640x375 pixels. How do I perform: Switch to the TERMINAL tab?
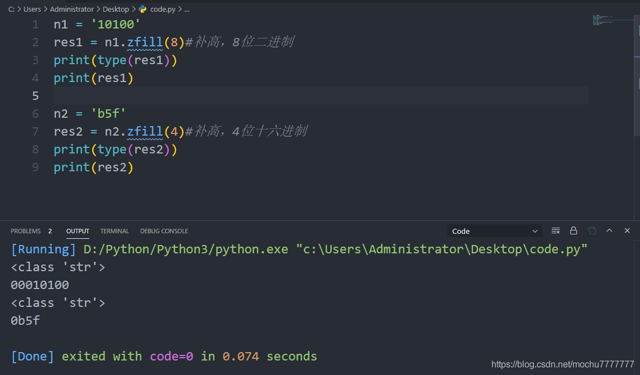pos(114,231)
